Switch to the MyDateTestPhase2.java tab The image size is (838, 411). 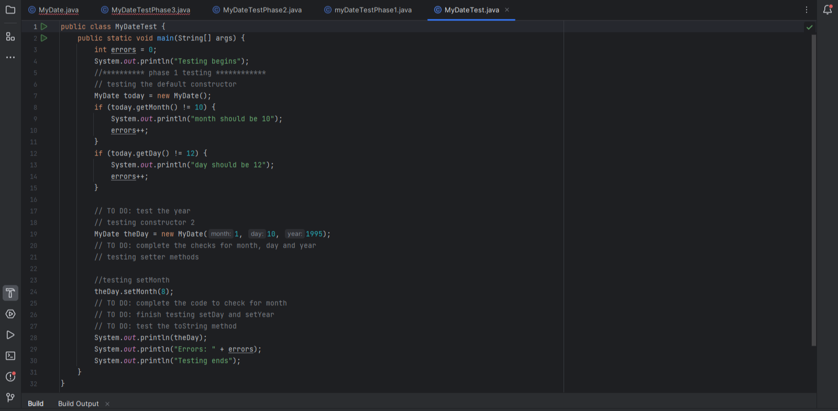257,10
